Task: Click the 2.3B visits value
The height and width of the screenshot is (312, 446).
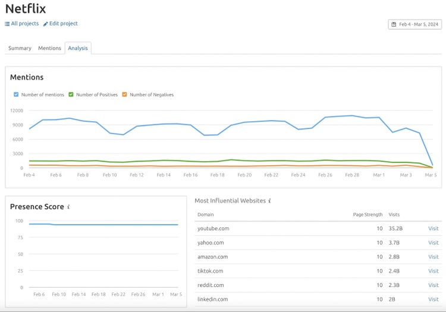Action: tap(394, 285)
